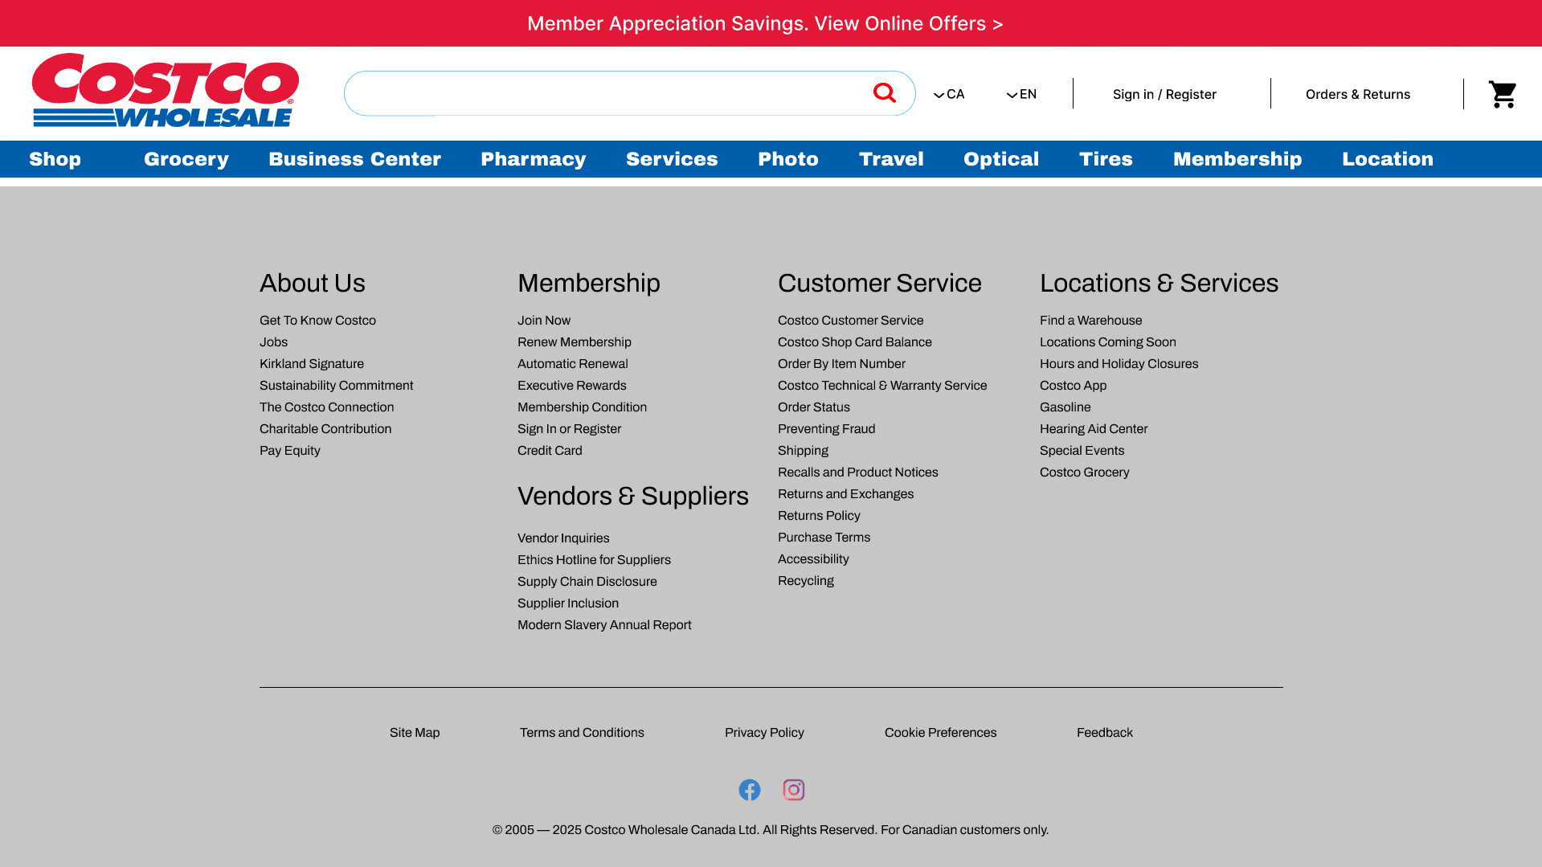Open the Preventing Fraud link
This screenshot has height=867, width=1542.
tap(826, 428)
